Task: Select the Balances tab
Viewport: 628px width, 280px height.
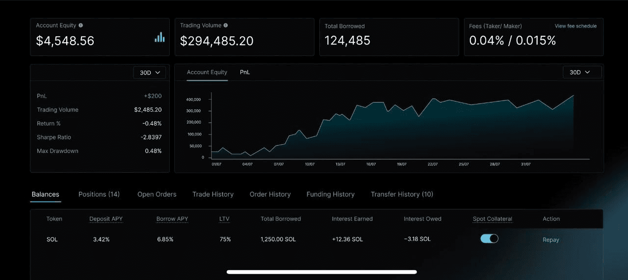Action: 46,195
